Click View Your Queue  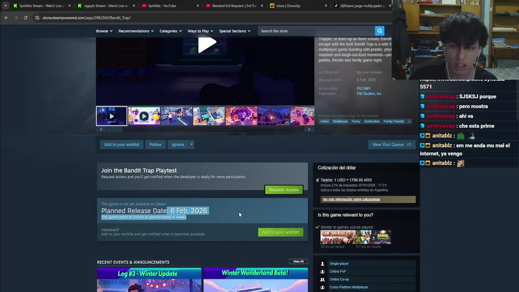[x=392, y=144]
